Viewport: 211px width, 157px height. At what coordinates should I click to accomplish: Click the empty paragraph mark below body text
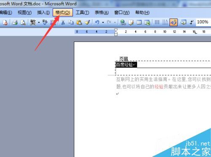point(118,94)
